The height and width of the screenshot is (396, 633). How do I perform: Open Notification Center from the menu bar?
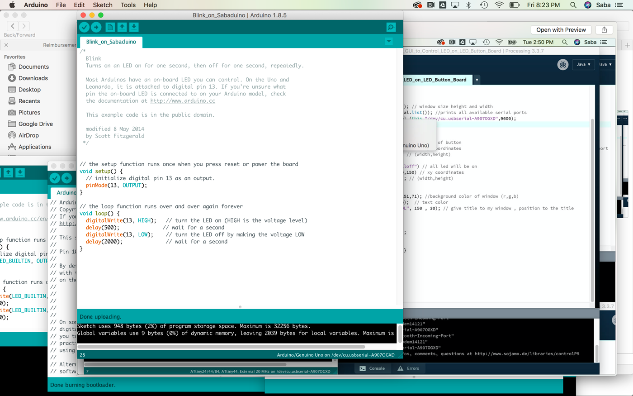click(x=619, y=5)
